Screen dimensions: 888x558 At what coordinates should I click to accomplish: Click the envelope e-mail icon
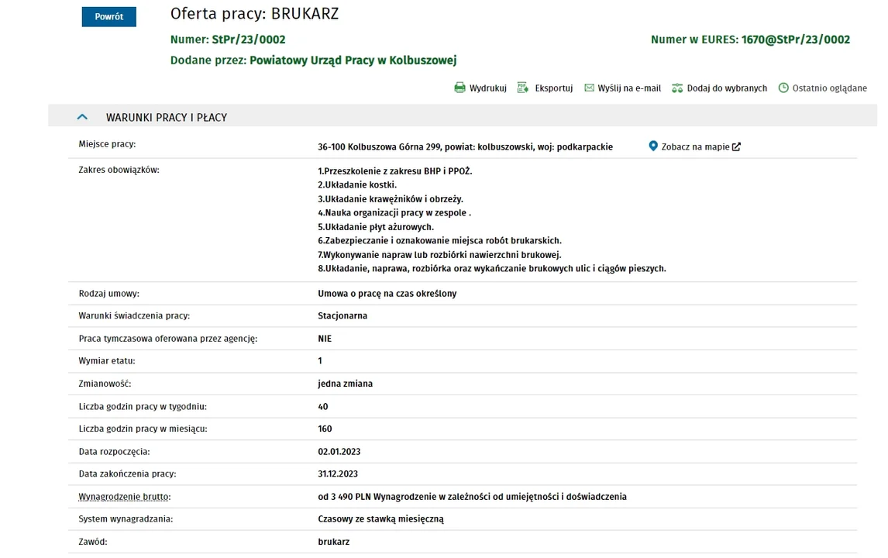(589, 88)
